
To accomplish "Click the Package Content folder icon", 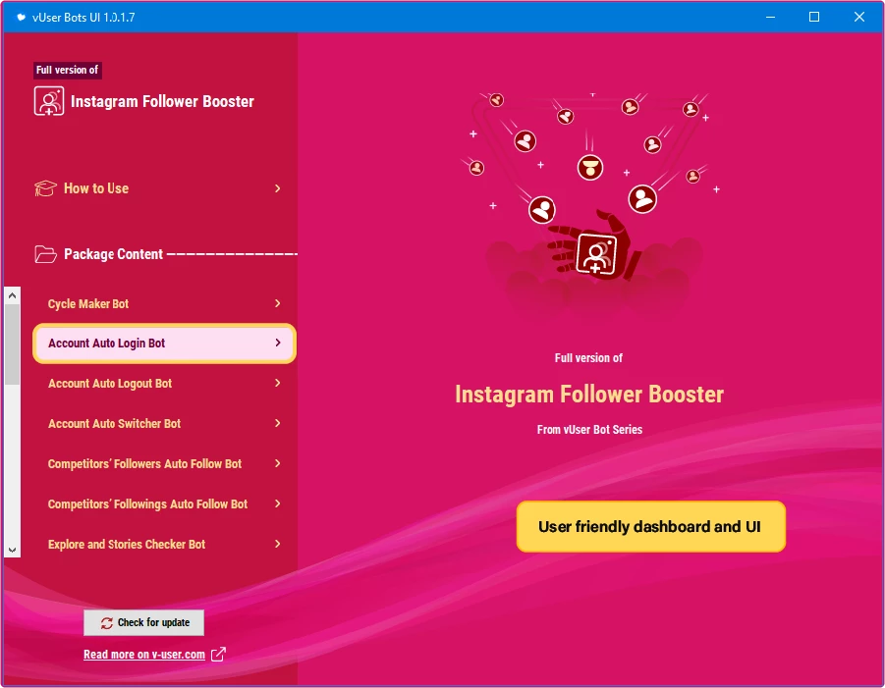I will pyautogui.click(x=46, y=254).
